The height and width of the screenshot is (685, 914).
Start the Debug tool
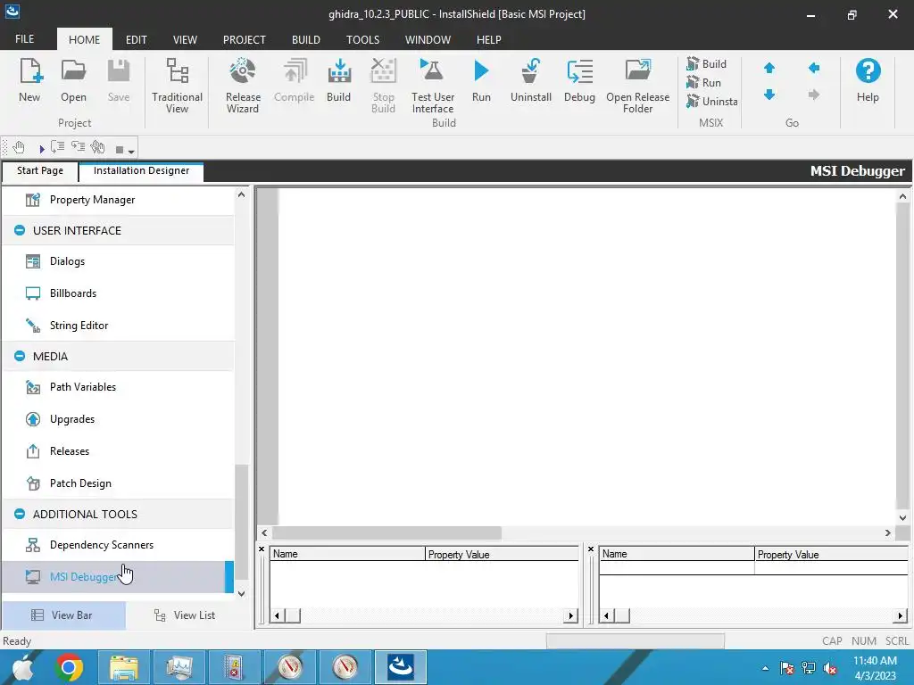pos(579,79)
